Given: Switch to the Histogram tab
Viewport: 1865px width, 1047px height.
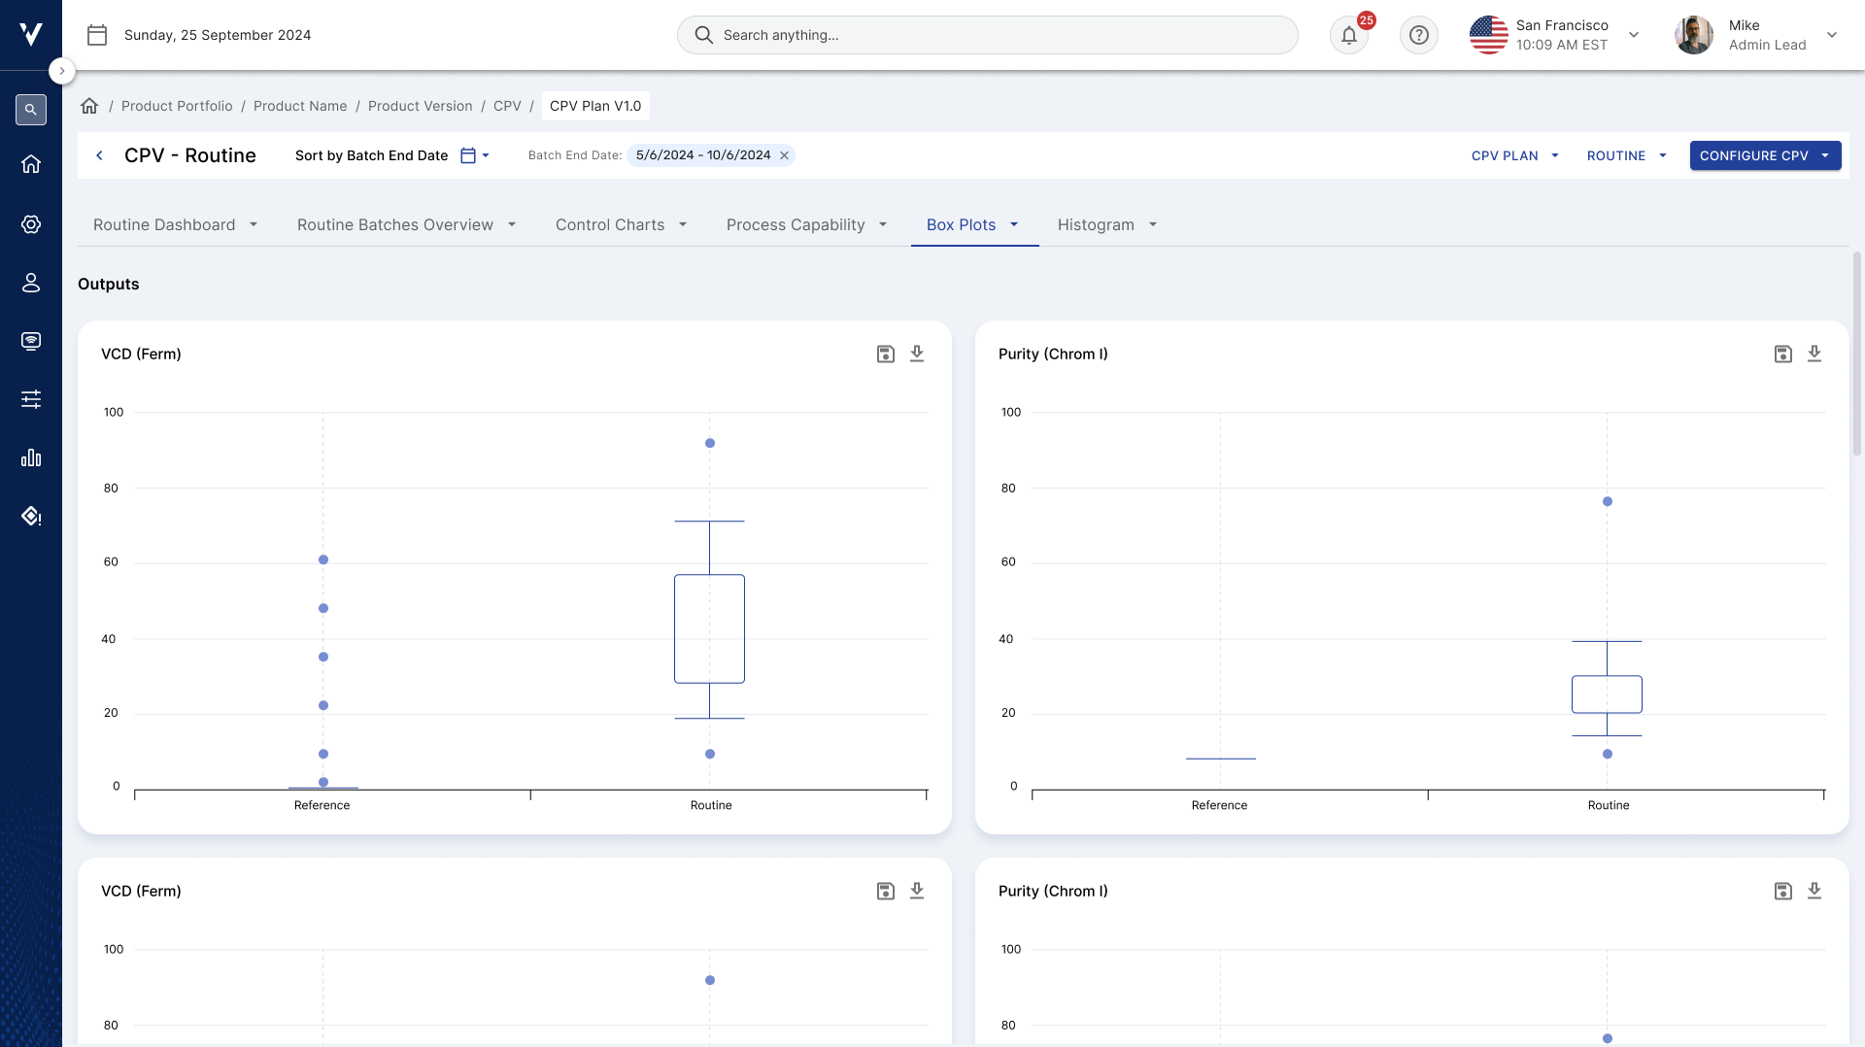Looking at the screenshot, I should 1108,225.
